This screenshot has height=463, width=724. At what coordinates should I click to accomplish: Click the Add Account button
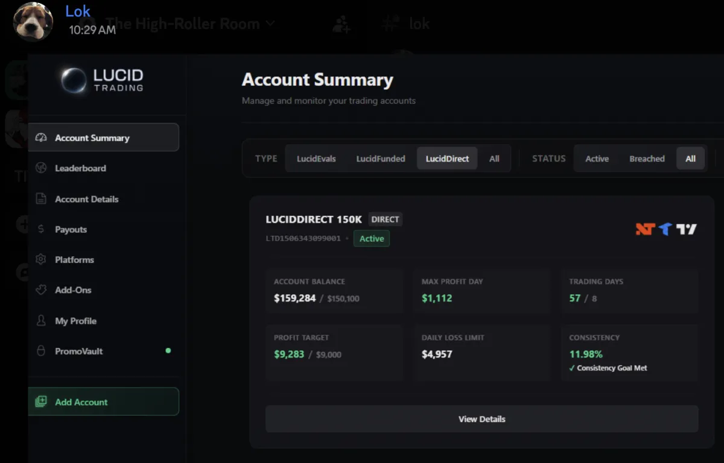pyautogui.click(x=103, y=402)
